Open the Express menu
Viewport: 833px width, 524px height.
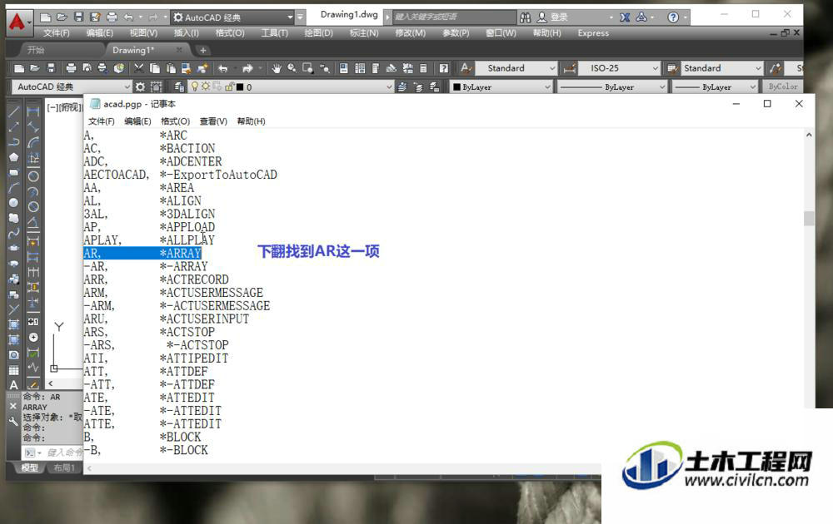593,33
